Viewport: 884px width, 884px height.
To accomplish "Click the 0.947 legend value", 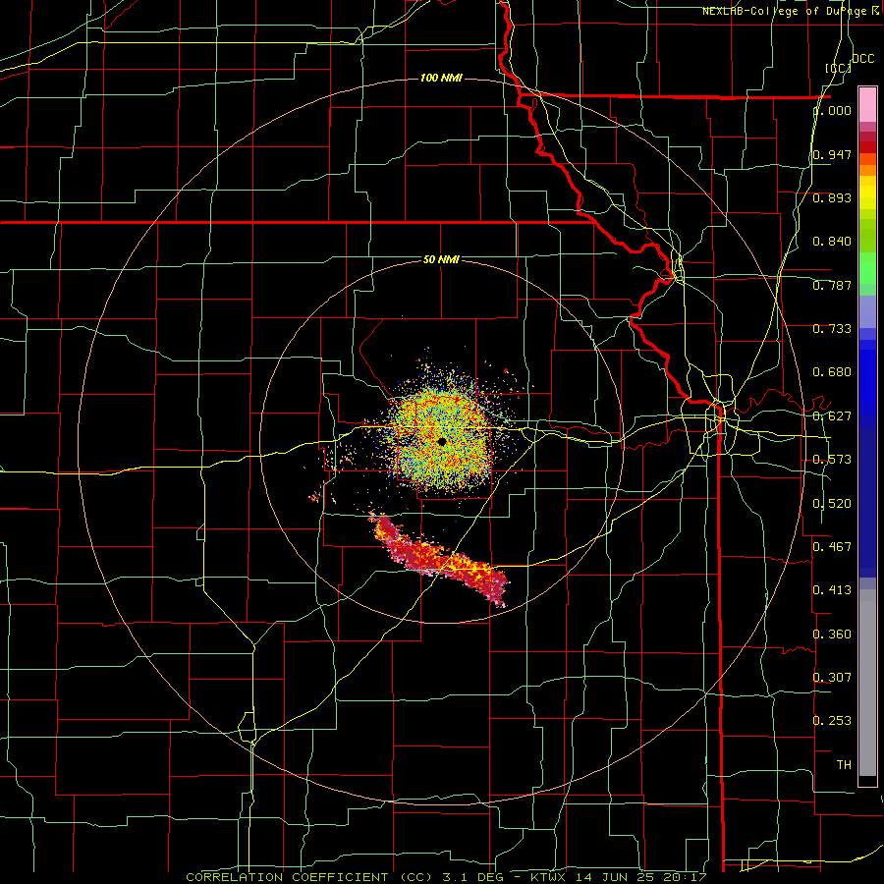I will coord(832,154).
